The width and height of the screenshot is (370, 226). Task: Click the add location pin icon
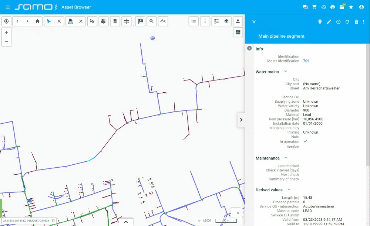pos(320,22)
